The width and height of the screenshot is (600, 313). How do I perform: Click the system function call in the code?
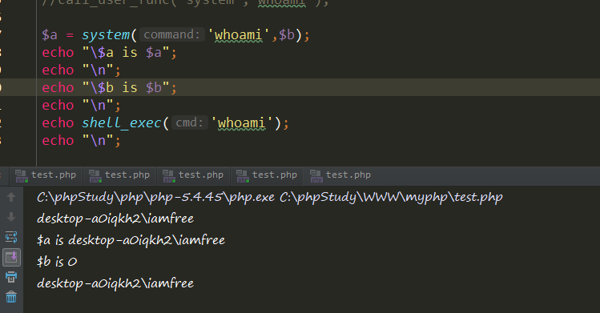pyautogui.click(x=106, y=34)
